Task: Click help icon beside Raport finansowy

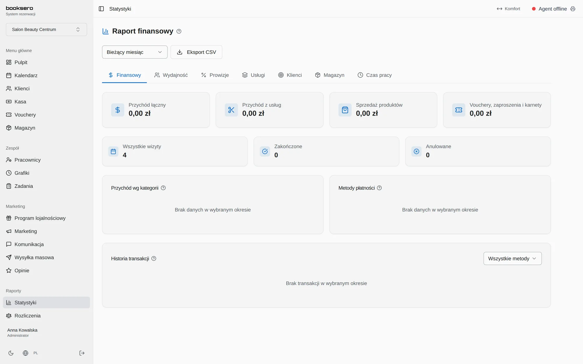Action: click(179, 31)
